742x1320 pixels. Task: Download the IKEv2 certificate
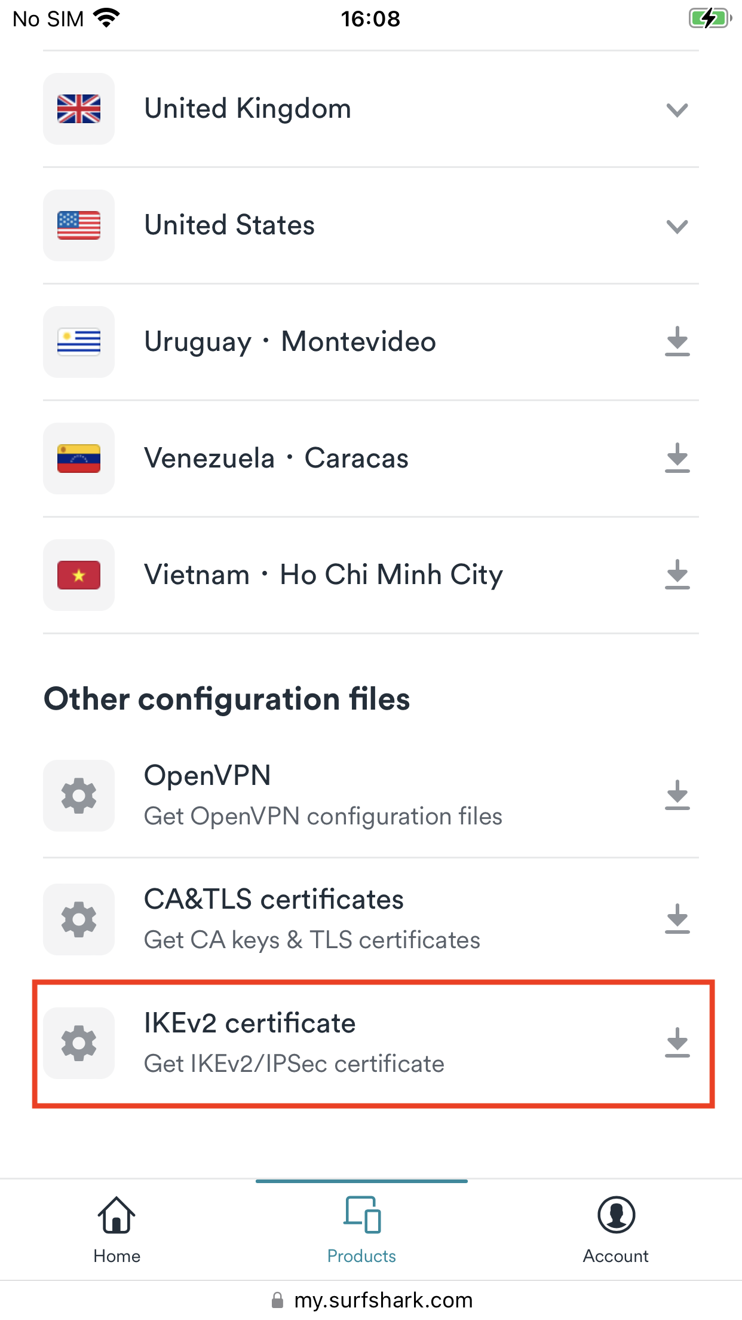677,1043
